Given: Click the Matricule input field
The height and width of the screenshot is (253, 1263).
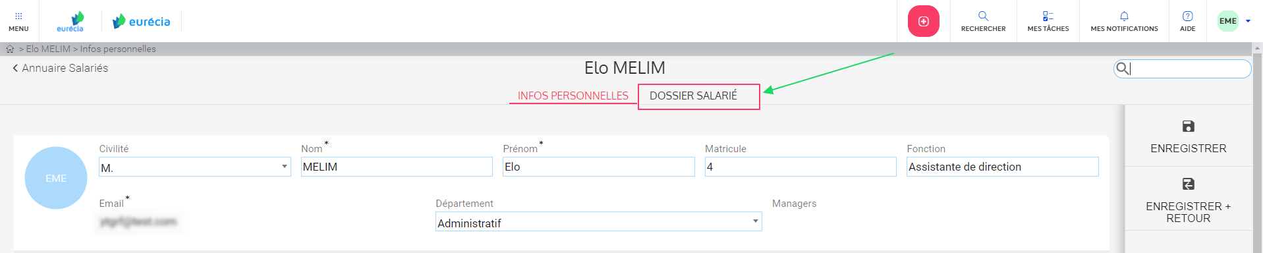Looking at the screenshot, I should click(x=800, y=167).
